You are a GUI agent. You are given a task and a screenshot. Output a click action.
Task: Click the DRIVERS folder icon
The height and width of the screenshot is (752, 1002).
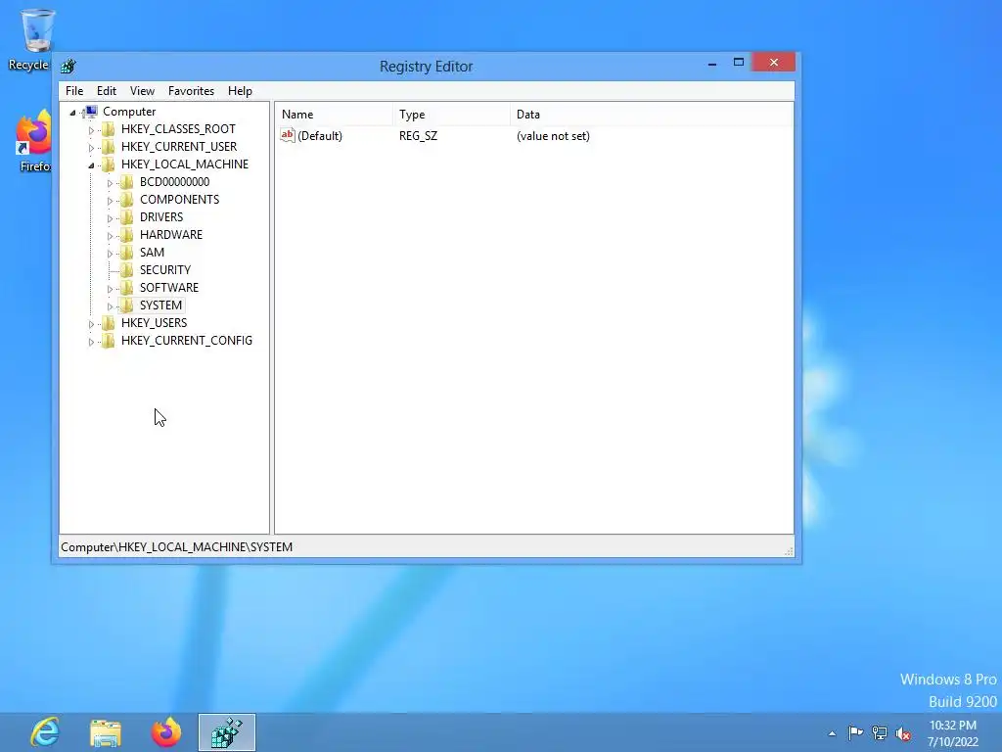click(x=127, y=216)
